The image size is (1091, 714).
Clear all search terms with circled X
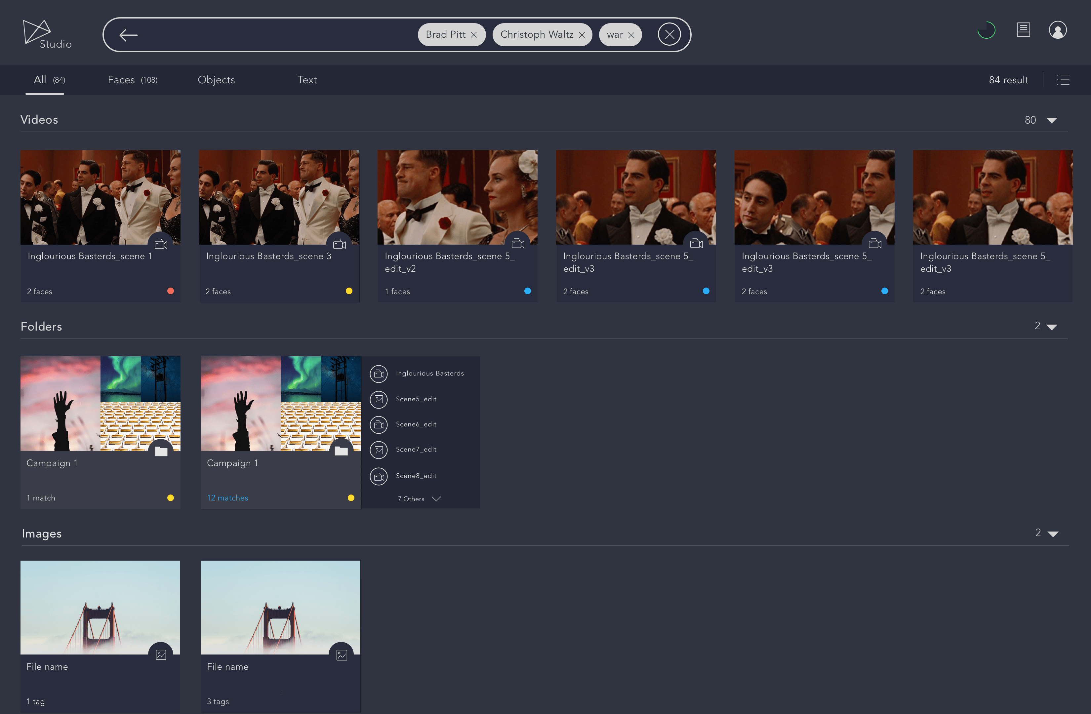(x=669, y=34)
